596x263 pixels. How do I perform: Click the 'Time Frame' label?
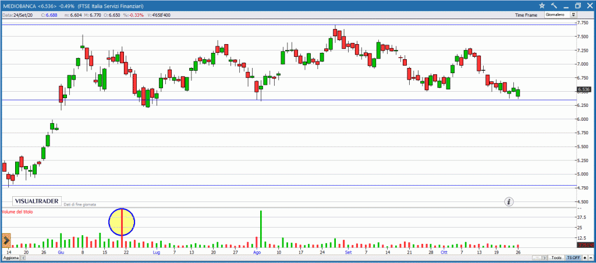[526, 15]
